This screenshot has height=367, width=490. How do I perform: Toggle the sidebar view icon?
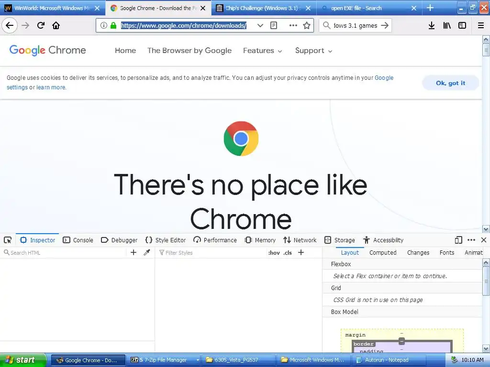(462, 25)
